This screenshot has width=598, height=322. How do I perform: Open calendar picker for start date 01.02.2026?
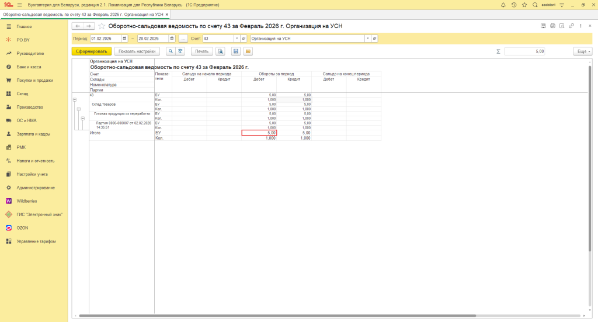point(124,39)
